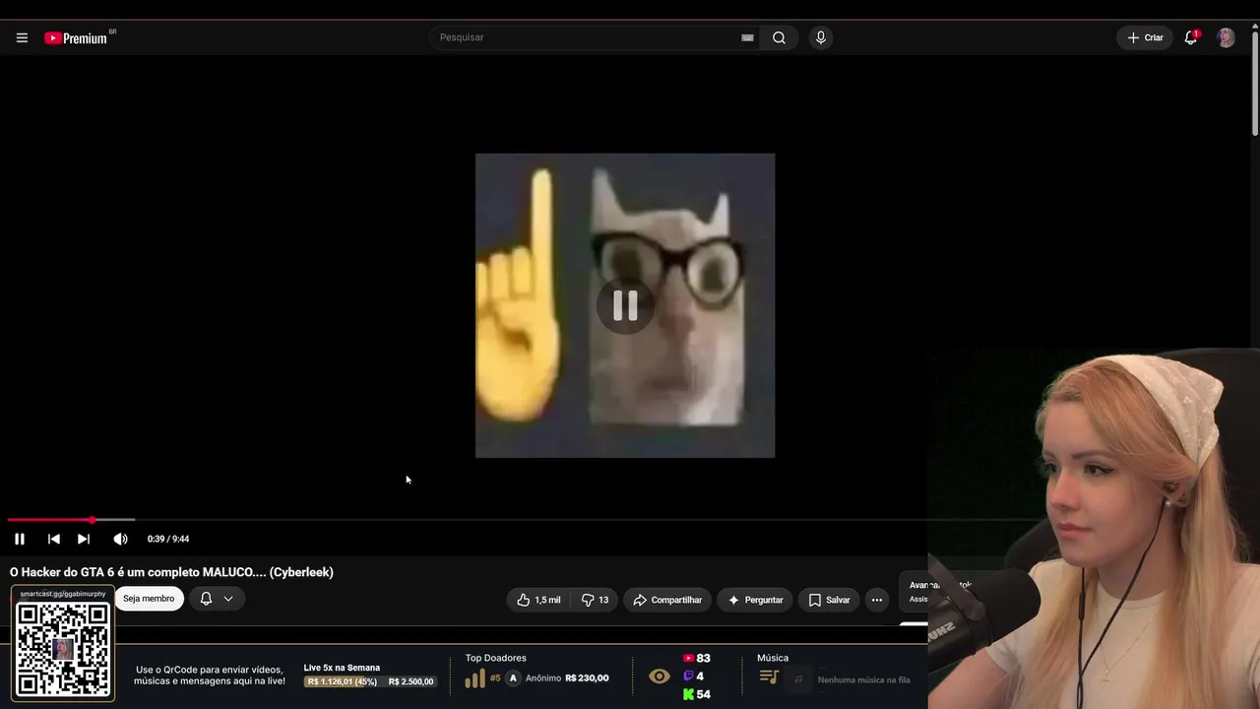Open the Criar create menu

pos(1145,37)
